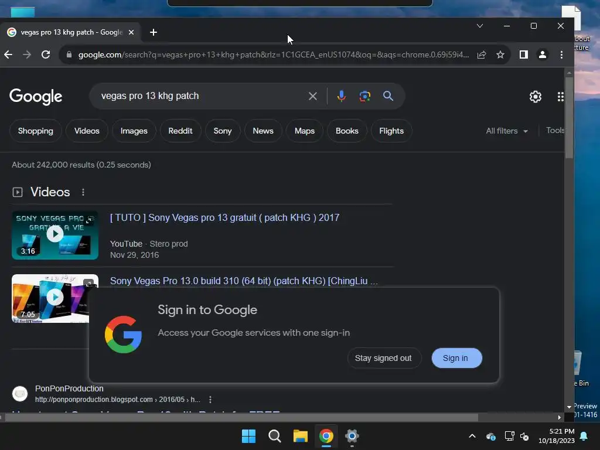The image size is (600, 450).
Task: Open the Windows Start menu
Action: coord(248,436)
